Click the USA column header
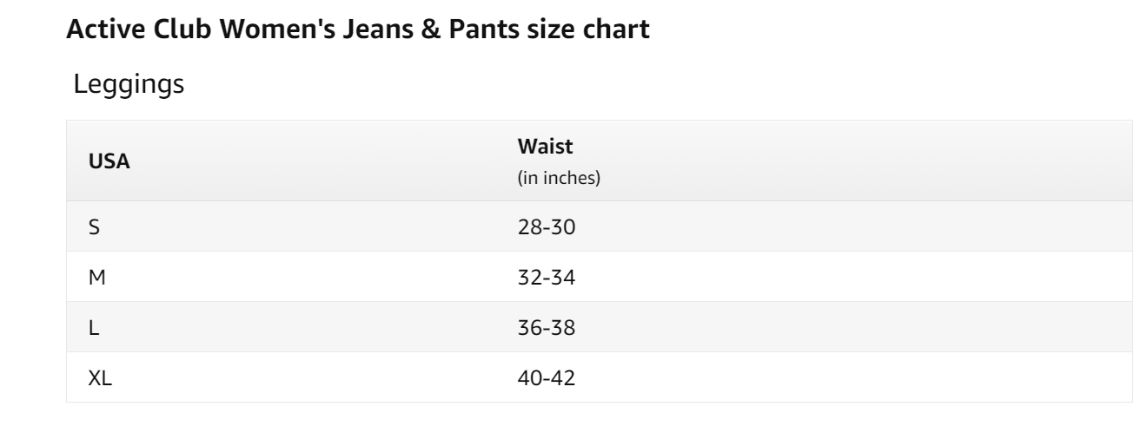Viewport: 1147px width, 426px height. pyautogui.click(x=109, y=161)
